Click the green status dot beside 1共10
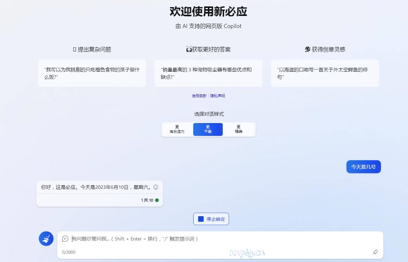 157,200
